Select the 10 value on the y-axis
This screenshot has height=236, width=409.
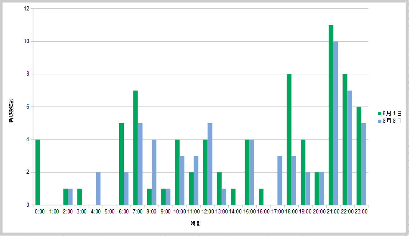(27, 41)
